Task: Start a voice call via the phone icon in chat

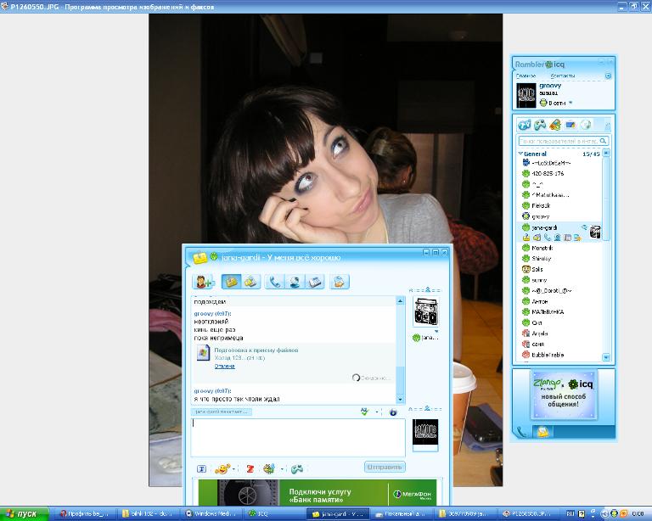Action: [274, 282]
